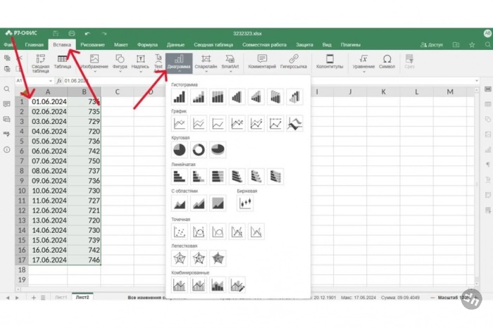Open the Данные ribbon tab
Viewport: 493px width, 328px height.
175,44
